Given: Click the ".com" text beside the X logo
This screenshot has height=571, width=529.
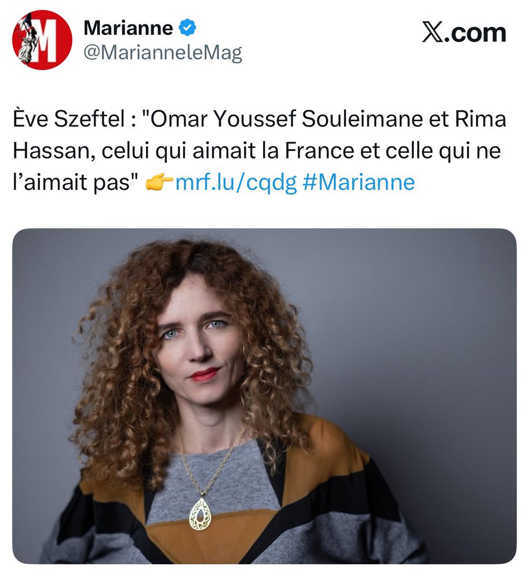Looking at the screenshot, I should (x=476, y=33).
